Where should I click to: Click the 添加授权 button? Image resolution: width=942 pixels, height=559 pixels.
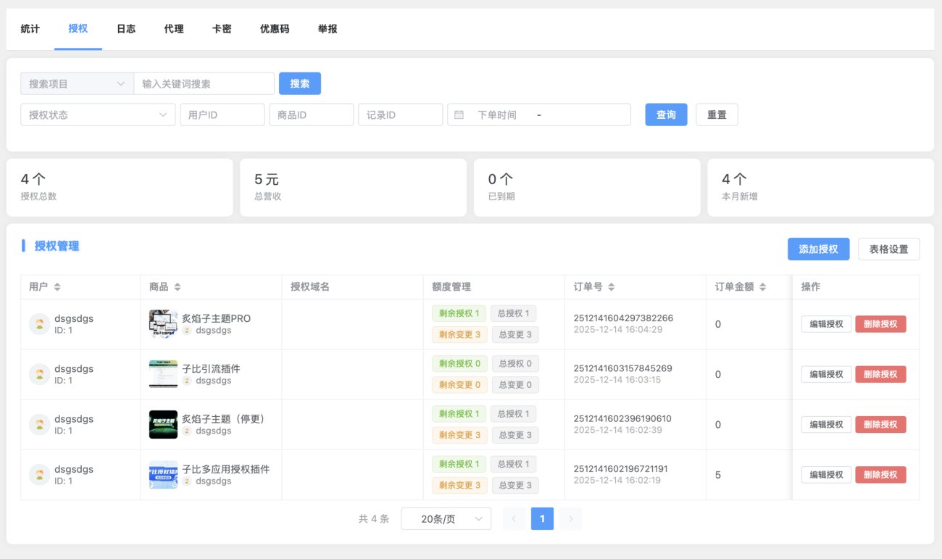(818, 249)
